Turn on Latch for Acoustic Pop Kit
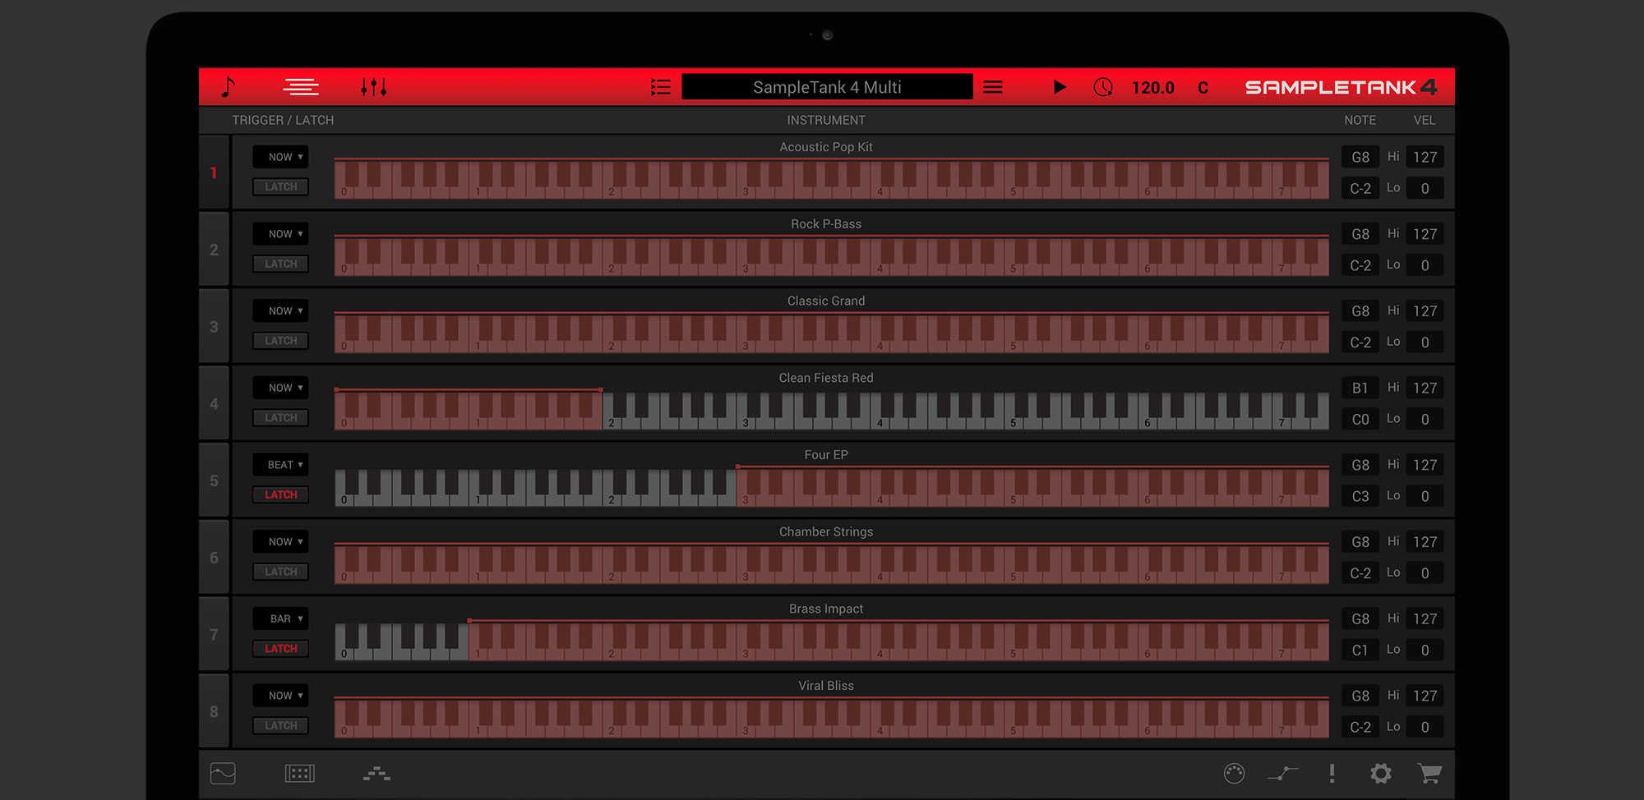The width and height of the screenshot is (1644, 800). 280,186
